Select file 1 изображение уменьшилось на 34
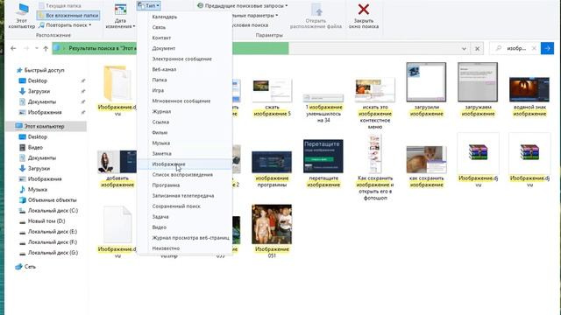Image resolution: width=561 pixels, height=315 pixels. (323, 108)
